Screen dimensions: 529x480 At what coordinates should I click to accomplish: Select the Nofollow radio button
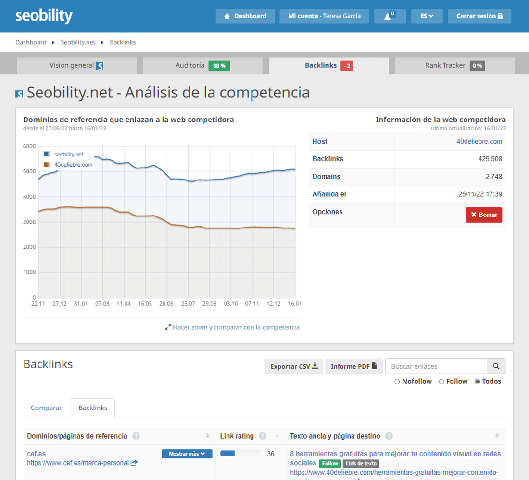coord(397,381)
